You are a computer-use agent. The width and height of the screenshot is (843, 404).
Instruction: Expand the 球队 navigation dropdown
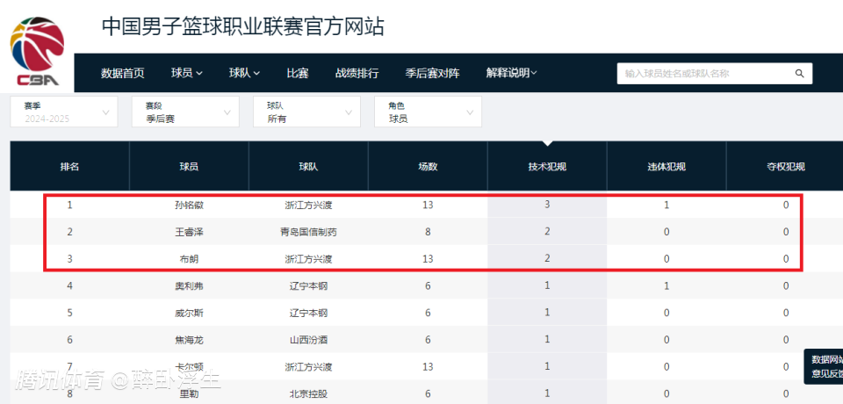pyautogui.click(x=245, y=74)
